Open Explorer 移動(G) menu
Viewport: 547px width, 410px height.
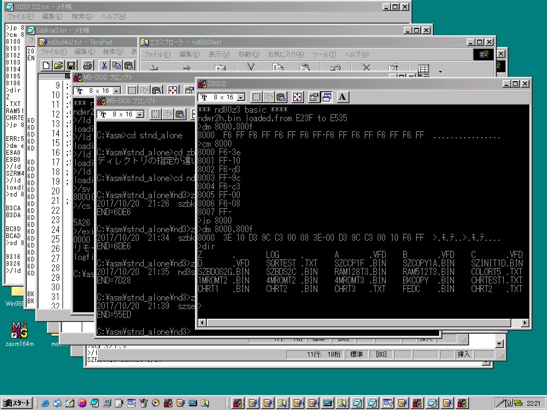coord(249,54)
